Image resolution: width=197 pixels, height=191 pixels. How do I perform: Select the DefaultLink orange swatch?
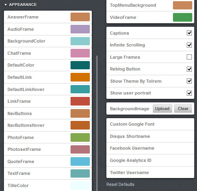80,77
